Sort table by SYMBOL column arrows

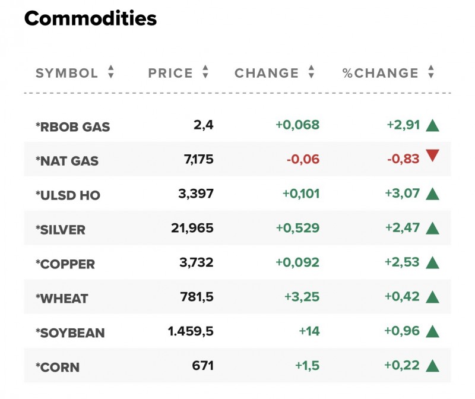pos(110,72)
